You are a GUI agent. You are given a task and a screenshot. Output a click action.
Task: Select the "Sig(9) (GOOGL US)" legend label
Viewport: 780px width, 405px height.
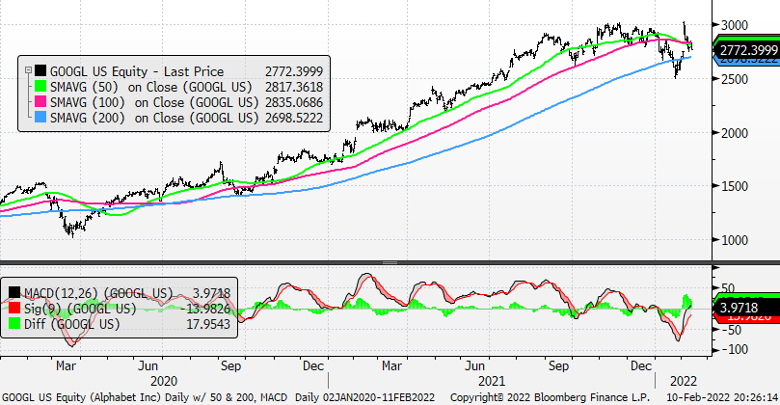[x=80, y=309]
